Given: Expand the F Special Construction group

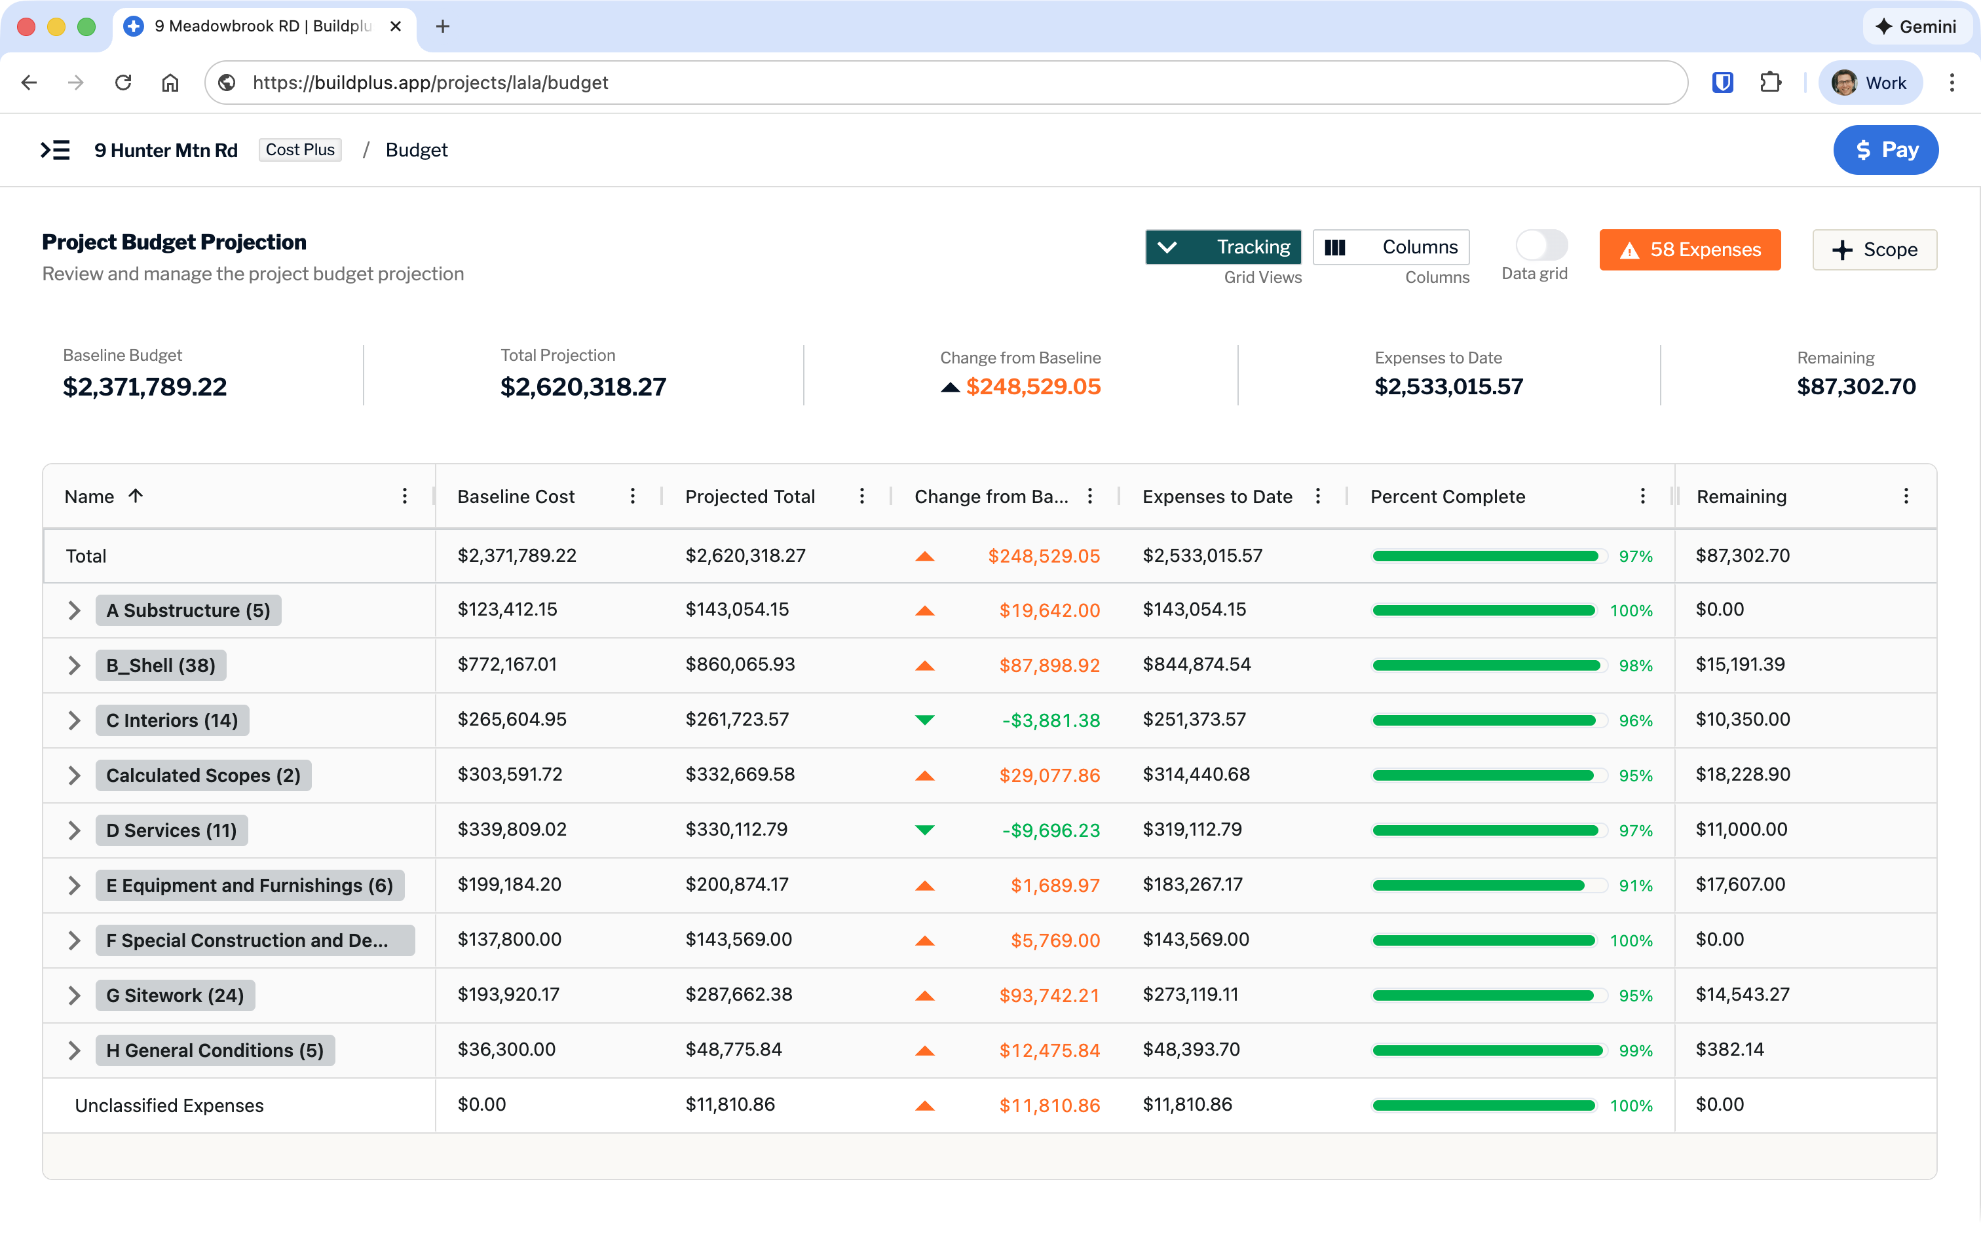Looking at the screenshot, I should [x=74, y=940].
